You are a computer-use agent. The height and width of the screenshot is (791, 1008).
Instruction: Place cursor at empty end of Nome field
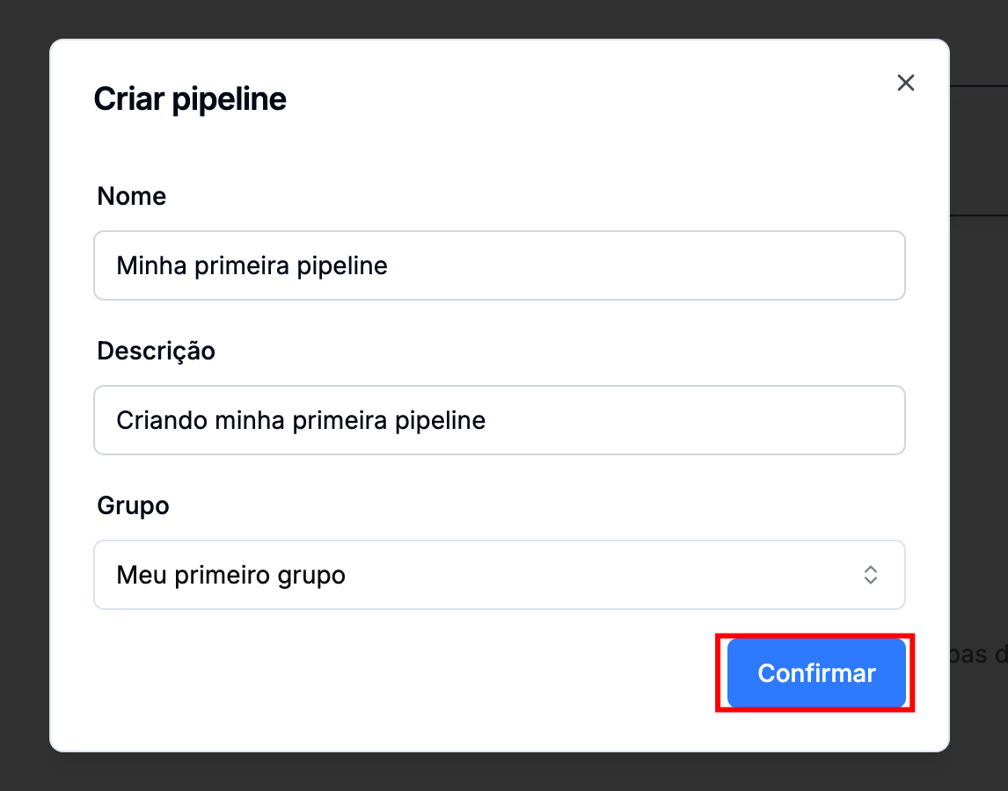coord(704,265)
